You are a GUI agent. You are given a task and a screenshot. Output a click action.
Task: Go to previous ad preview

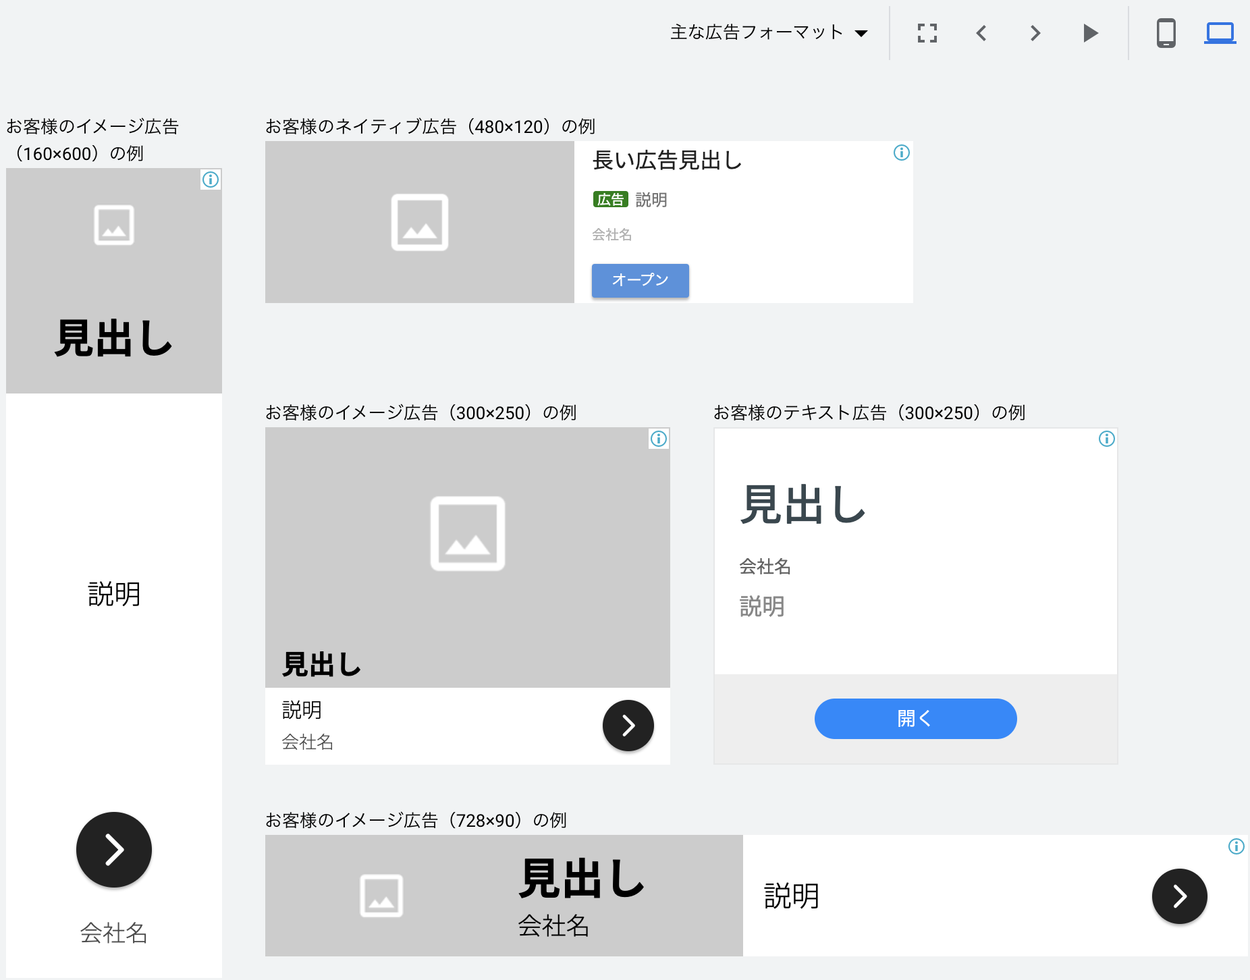pyautogui.click(x=981, y=33)
